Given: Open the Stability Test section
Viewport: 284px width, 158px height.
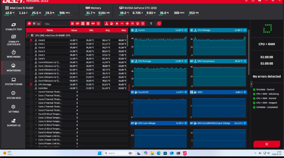Looking at the screenshot, I should point(14,27).
